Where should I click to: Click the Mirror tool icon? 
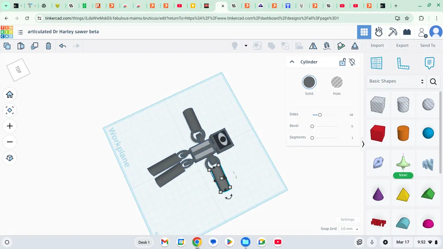(x=313, y=46)
